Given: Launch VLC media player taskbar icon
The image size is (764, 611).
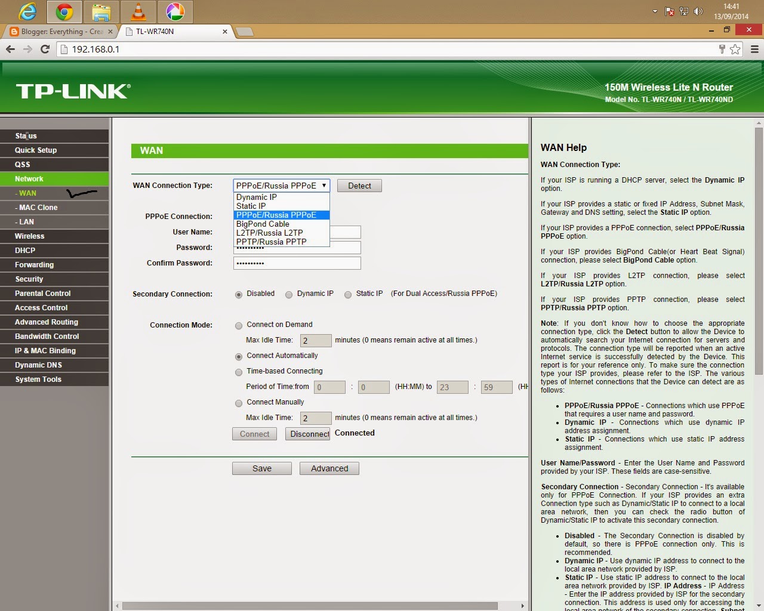Looking at the screenshot, I should [x=138, y=11].
